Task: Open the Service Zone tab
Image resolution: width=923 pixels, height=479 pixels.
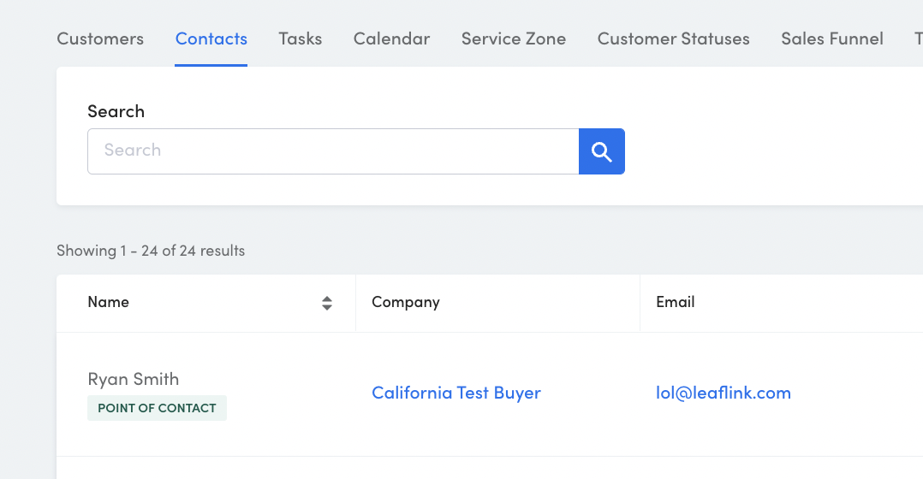Action: [514, 38]
